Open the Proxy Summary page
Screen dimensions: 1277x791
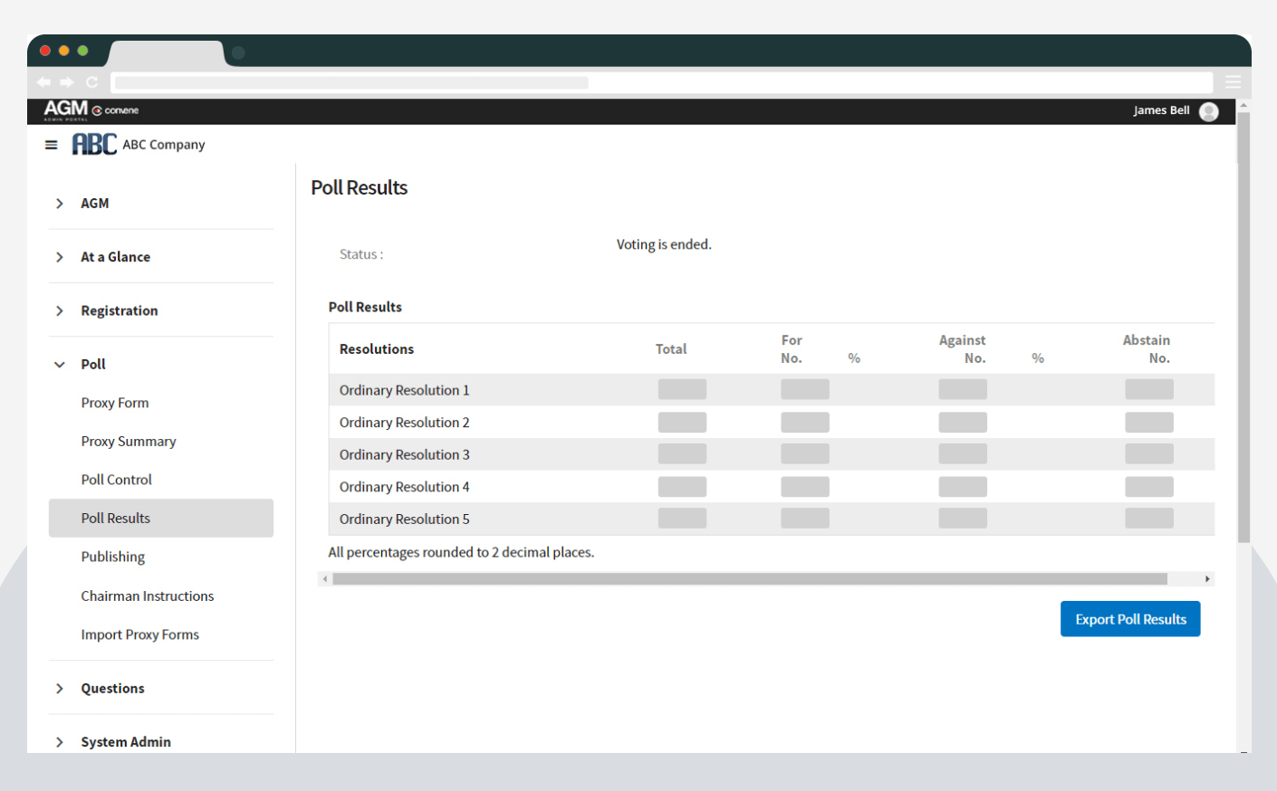point(129,441)
